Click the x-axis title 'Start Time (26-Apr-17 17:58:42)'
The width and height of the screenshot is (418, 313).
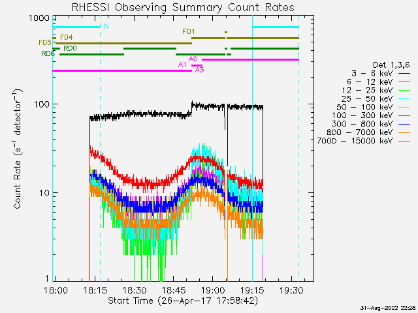pos(183,301)
